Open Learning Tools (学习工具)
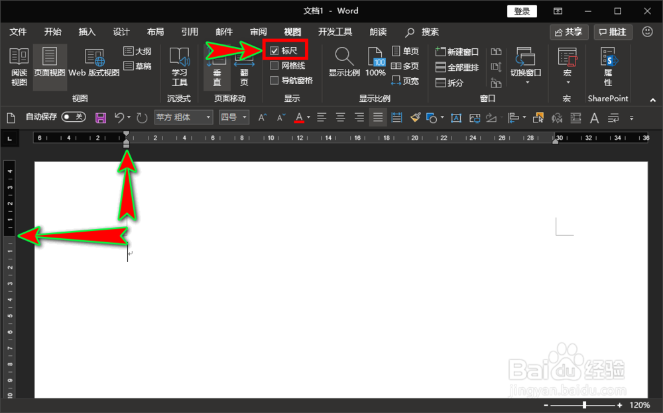Viewport: 663px width, 413px height. 179,67
